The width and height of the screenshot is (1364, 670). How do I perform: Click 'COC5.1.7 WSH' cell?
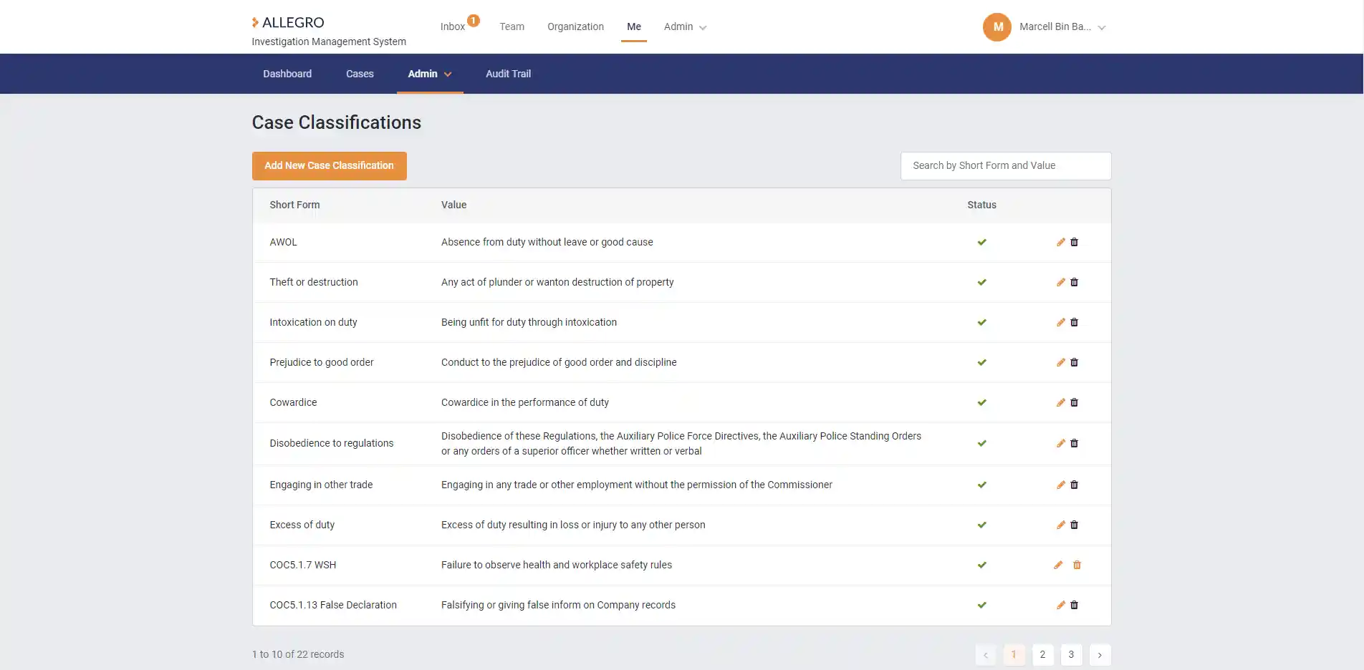[x=303, y=565]
